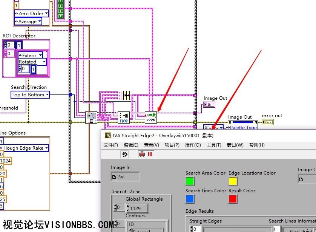This screenshot has height=232, width=316.
Task: Select the Image Out terminal on diagram
Action: point(209,105)
